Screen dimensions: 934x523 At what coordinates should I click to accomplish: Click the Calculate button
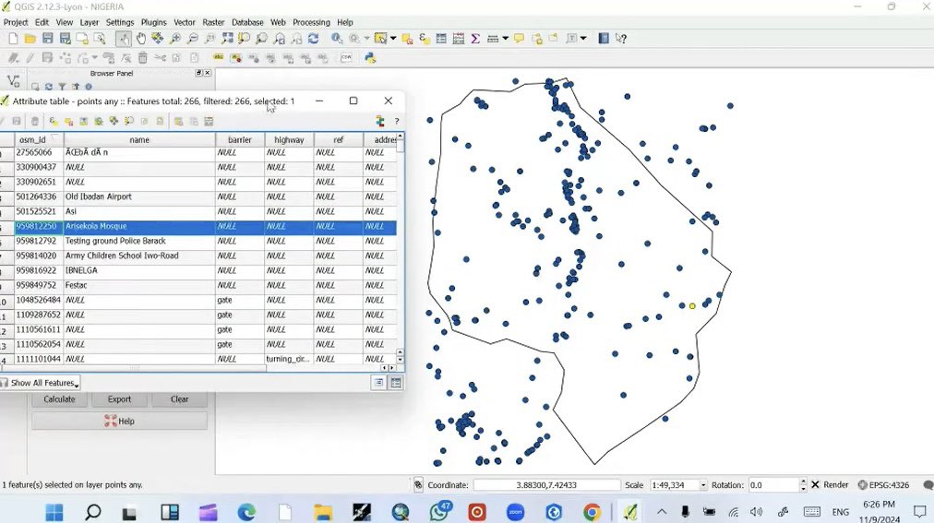pos(60,399)
